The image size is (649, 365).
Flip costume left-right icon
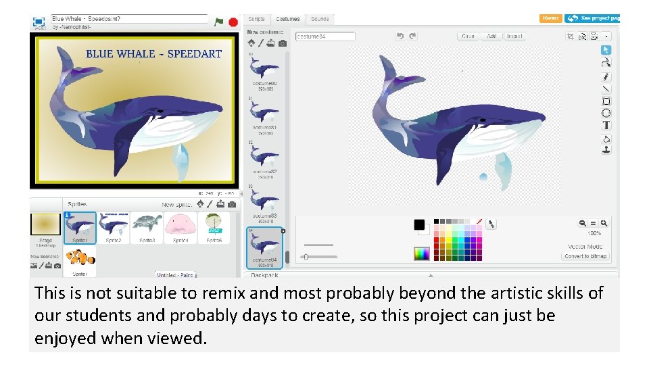click(582, 36)
